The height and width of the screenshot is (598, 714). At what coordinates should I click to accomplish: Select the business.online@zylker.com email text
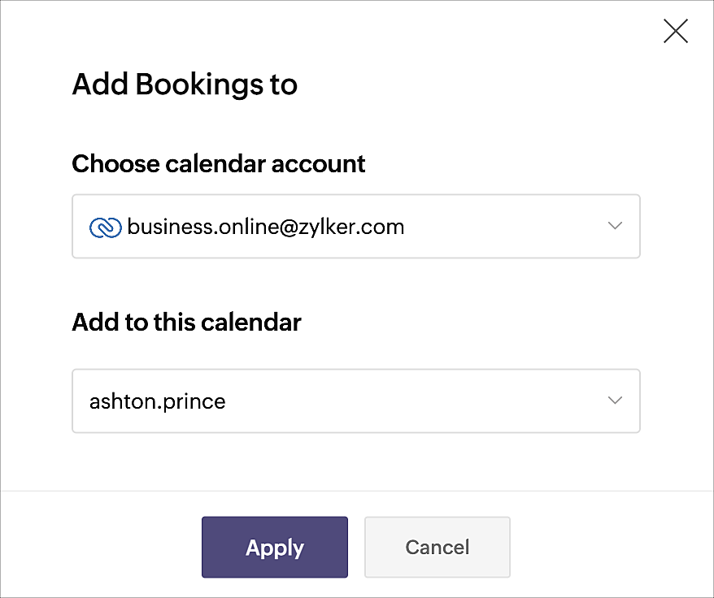pyautogui.click(x=265, y=227)
